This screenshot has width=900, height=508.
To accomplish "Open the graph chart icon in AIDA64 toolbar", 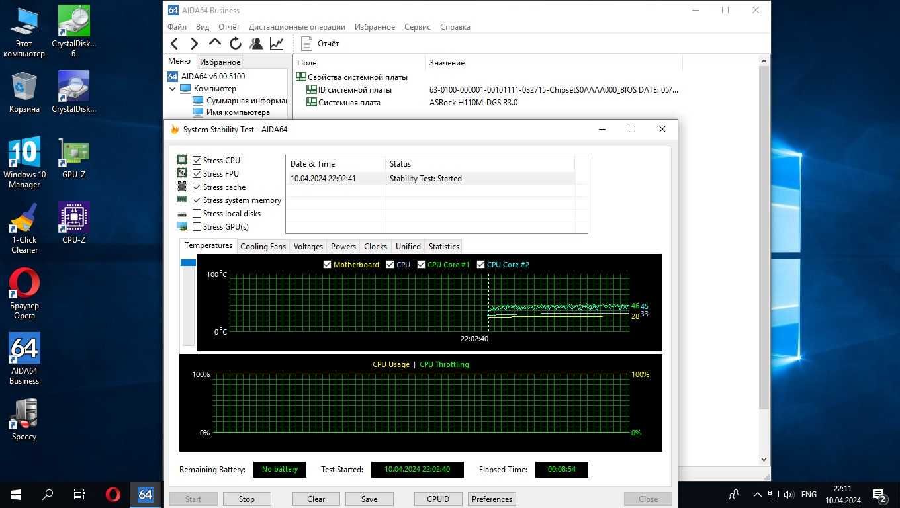I will coord(277,44).
